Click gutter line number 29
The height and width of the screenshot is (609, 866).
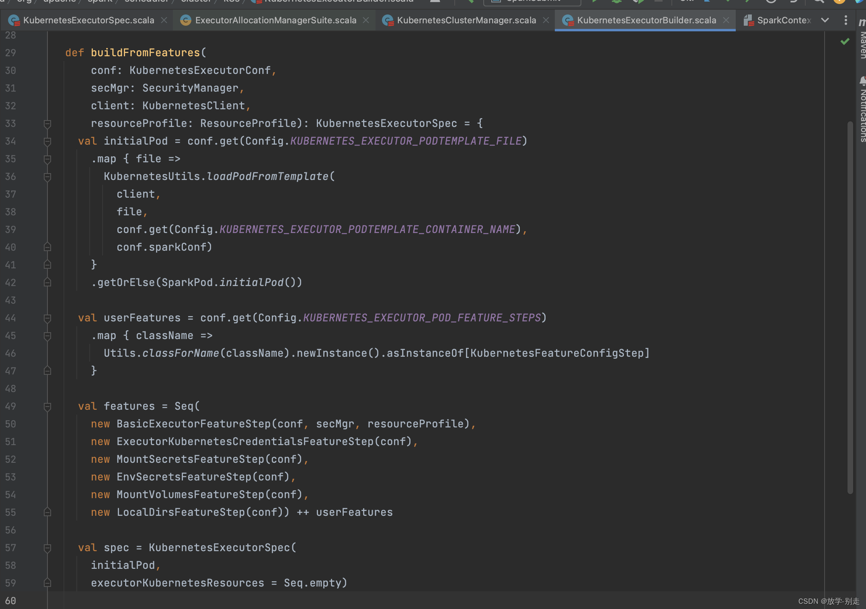[10, 53]
